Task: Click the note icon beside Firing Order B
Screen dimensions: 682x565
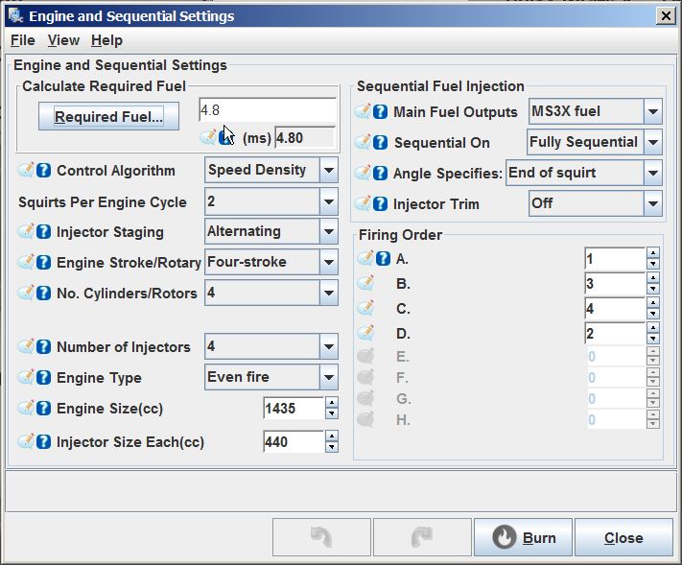Action: pyautogui.click(x=365, y=283)
